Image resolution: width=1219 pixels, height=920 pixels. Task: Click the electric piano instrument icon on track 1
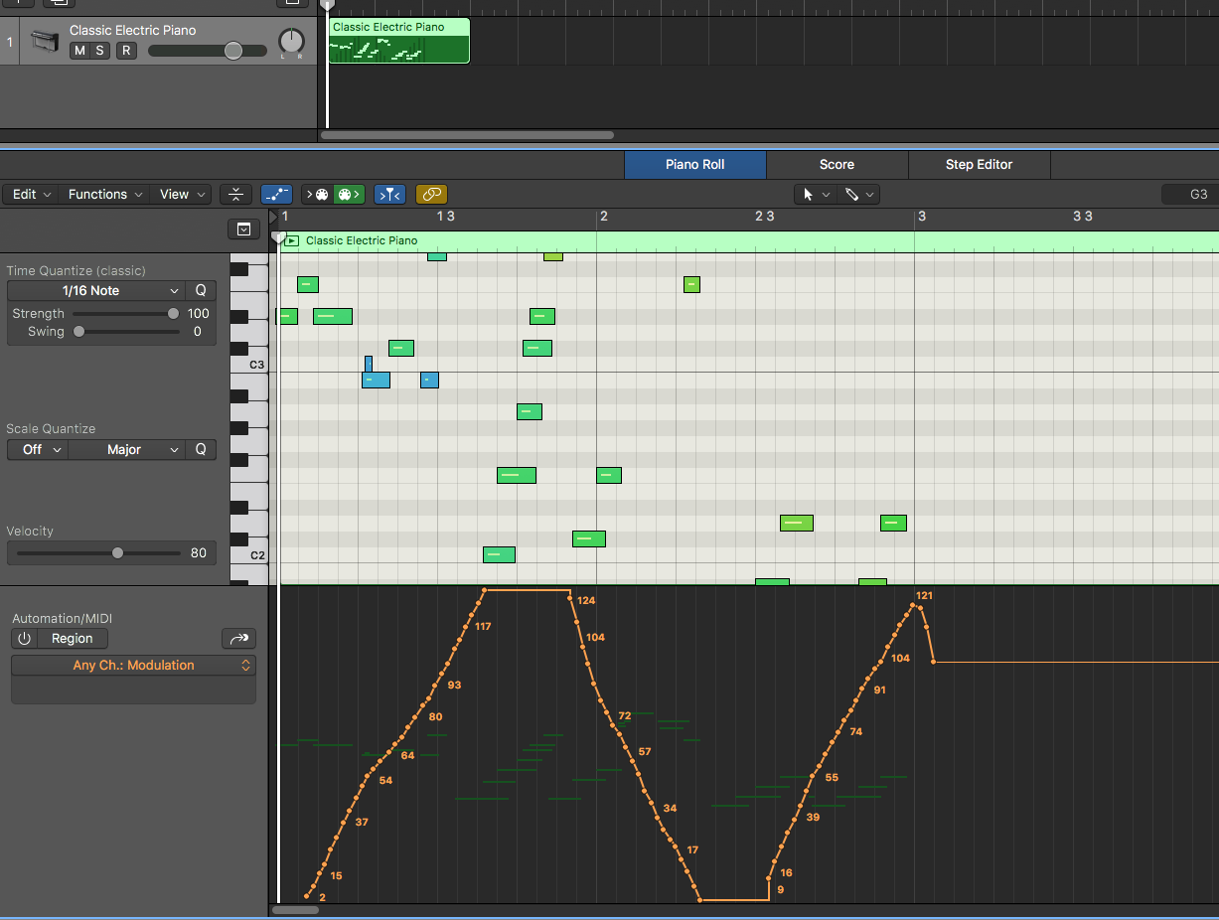[x=45, y=42]
